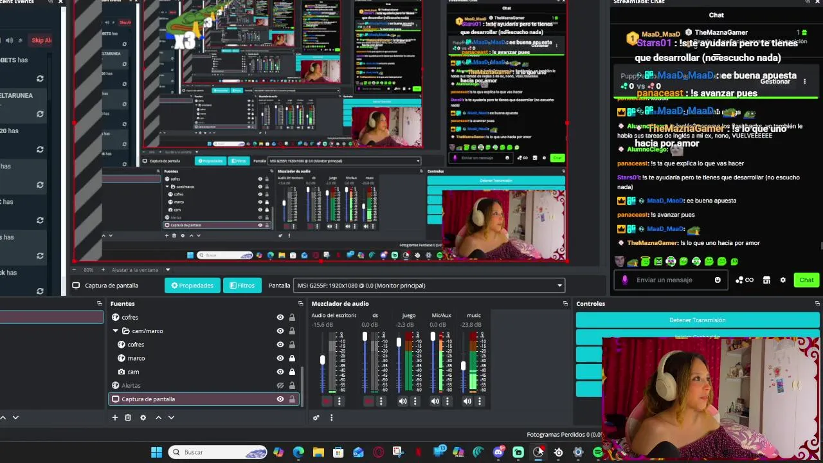Open three-dot options for juego channel
The image size is (823, 463).
point(415,401)
